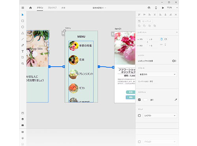Image resolution: width=197 pixels, height=146 pixels.
Task: Click the Intersect boolean operation icon
Action: point(149,26)
